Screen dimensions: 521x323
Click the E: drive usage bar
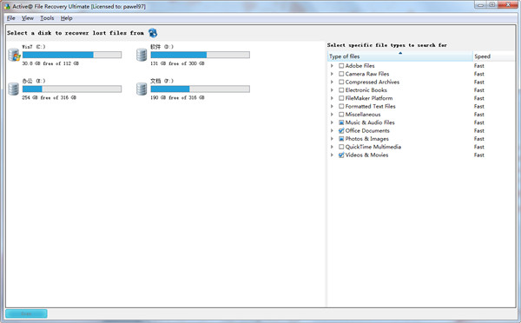(x=72, y=89)
